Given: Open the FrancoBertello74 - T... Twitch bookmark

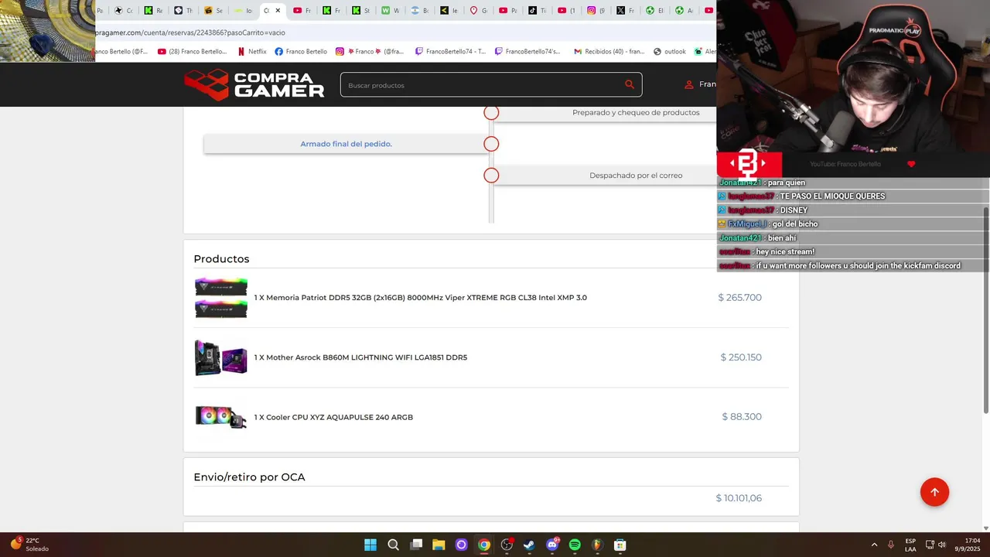Looking at the screenshot, I should coord(450,52).
